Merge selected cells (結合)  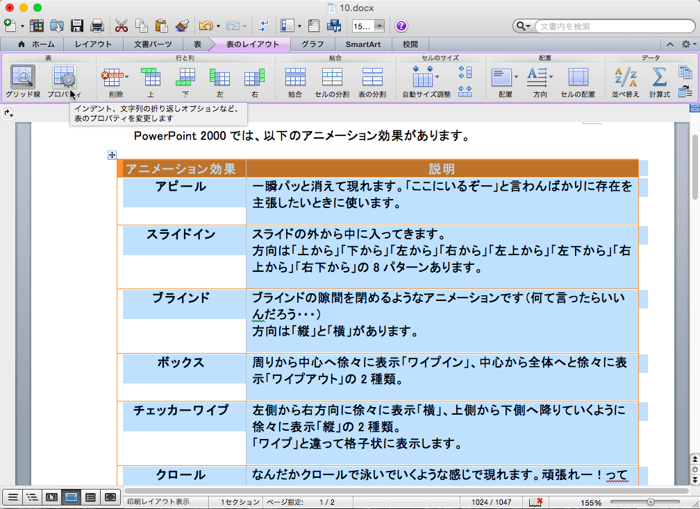point(295,82)
